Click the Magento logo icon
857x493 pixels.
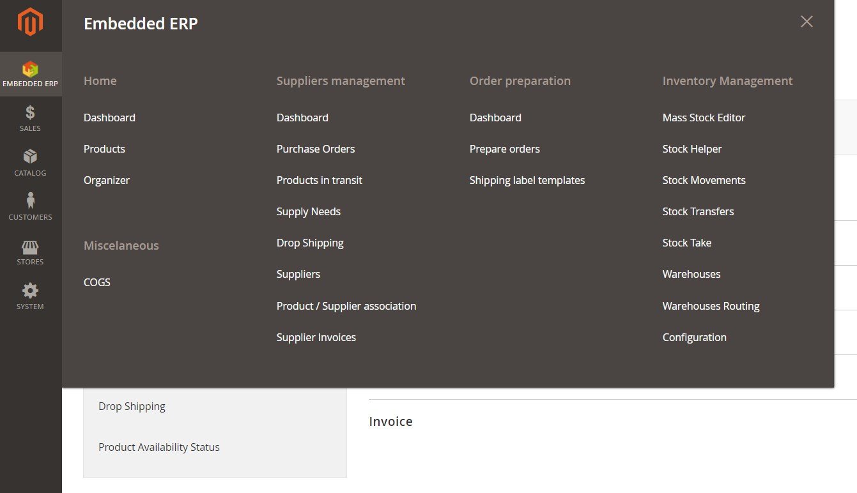click(x=31, y=23)
